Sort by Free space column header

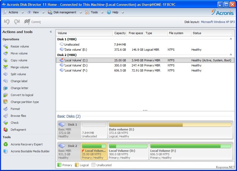click(136, 33)
